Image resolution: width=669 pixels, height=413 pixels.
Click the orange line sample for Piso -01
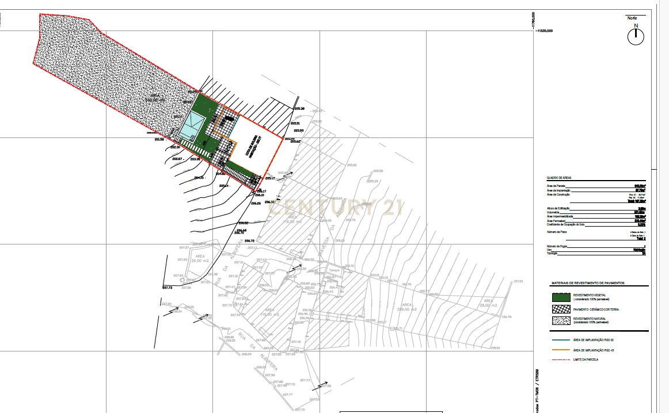pos(561,350)
